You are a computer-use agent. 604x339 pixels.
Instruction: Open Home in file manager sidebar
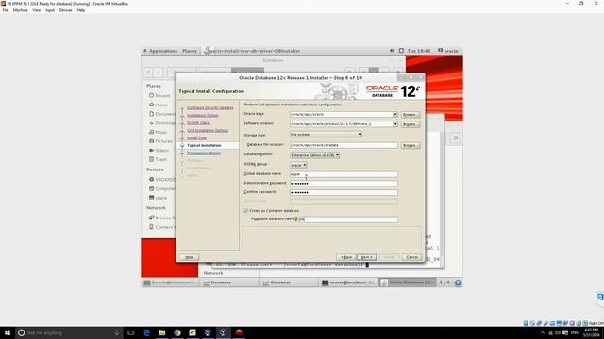pos(159,105)
